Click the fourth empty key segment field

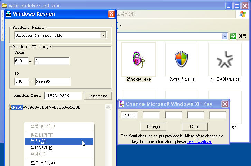pyautogui.click(x=195, y=115)
